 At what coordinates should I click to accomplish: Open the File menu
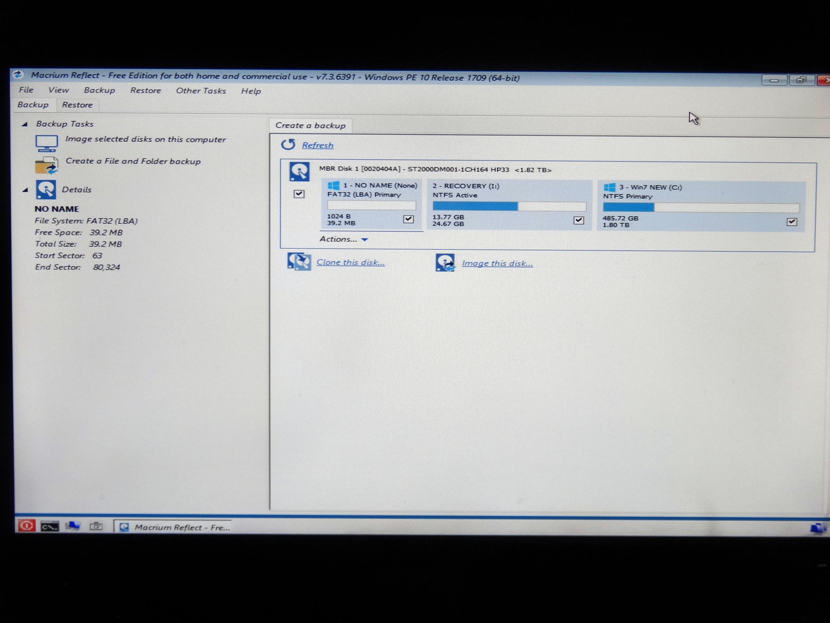click(x=26, y=90)
